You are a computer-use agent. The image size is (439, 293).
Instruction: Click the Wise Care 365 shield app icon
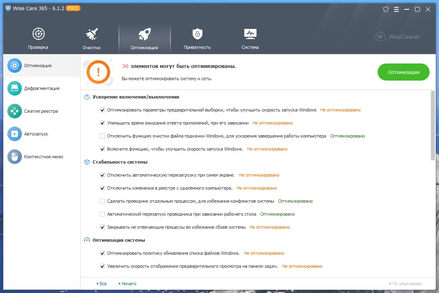point(8,8)
